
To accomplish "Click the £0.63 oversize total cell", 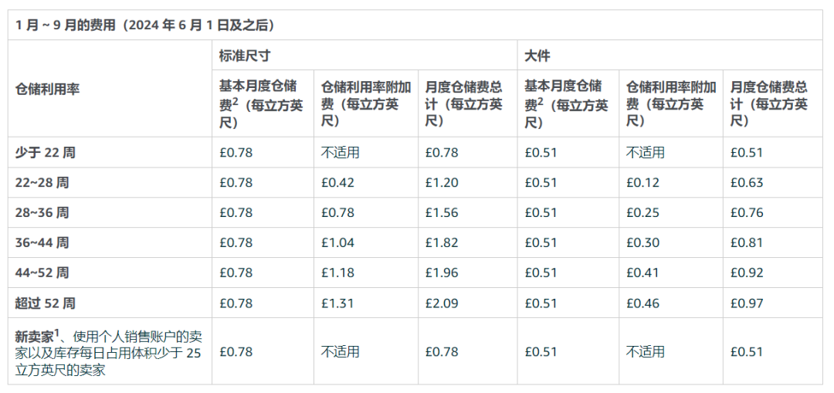I will coord(746,183).
